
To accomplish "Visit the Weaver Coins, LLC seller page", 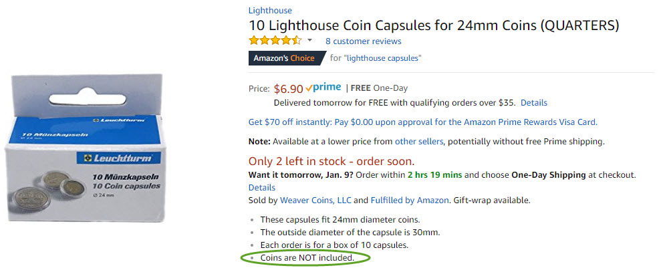I will point(315,200).
